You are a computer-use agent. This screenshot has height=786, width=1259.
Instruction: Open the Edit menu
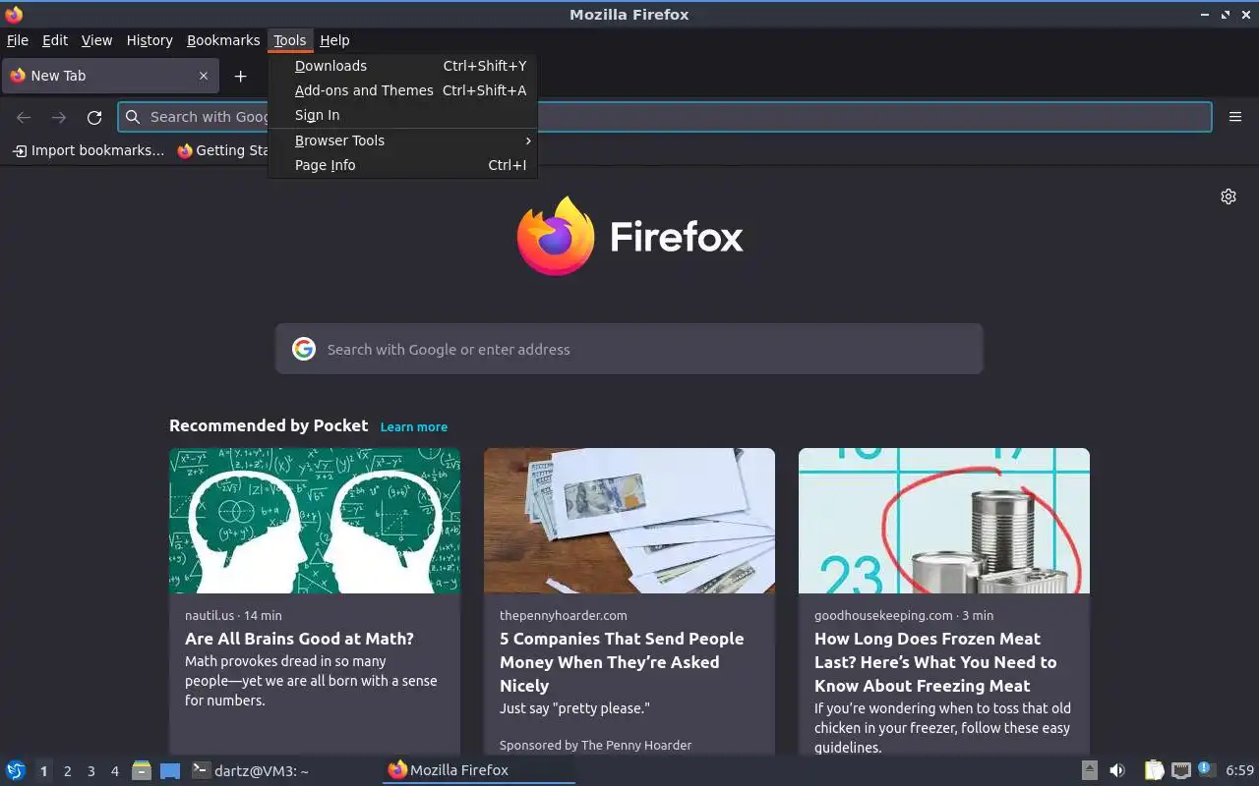[x=55, y=40]
